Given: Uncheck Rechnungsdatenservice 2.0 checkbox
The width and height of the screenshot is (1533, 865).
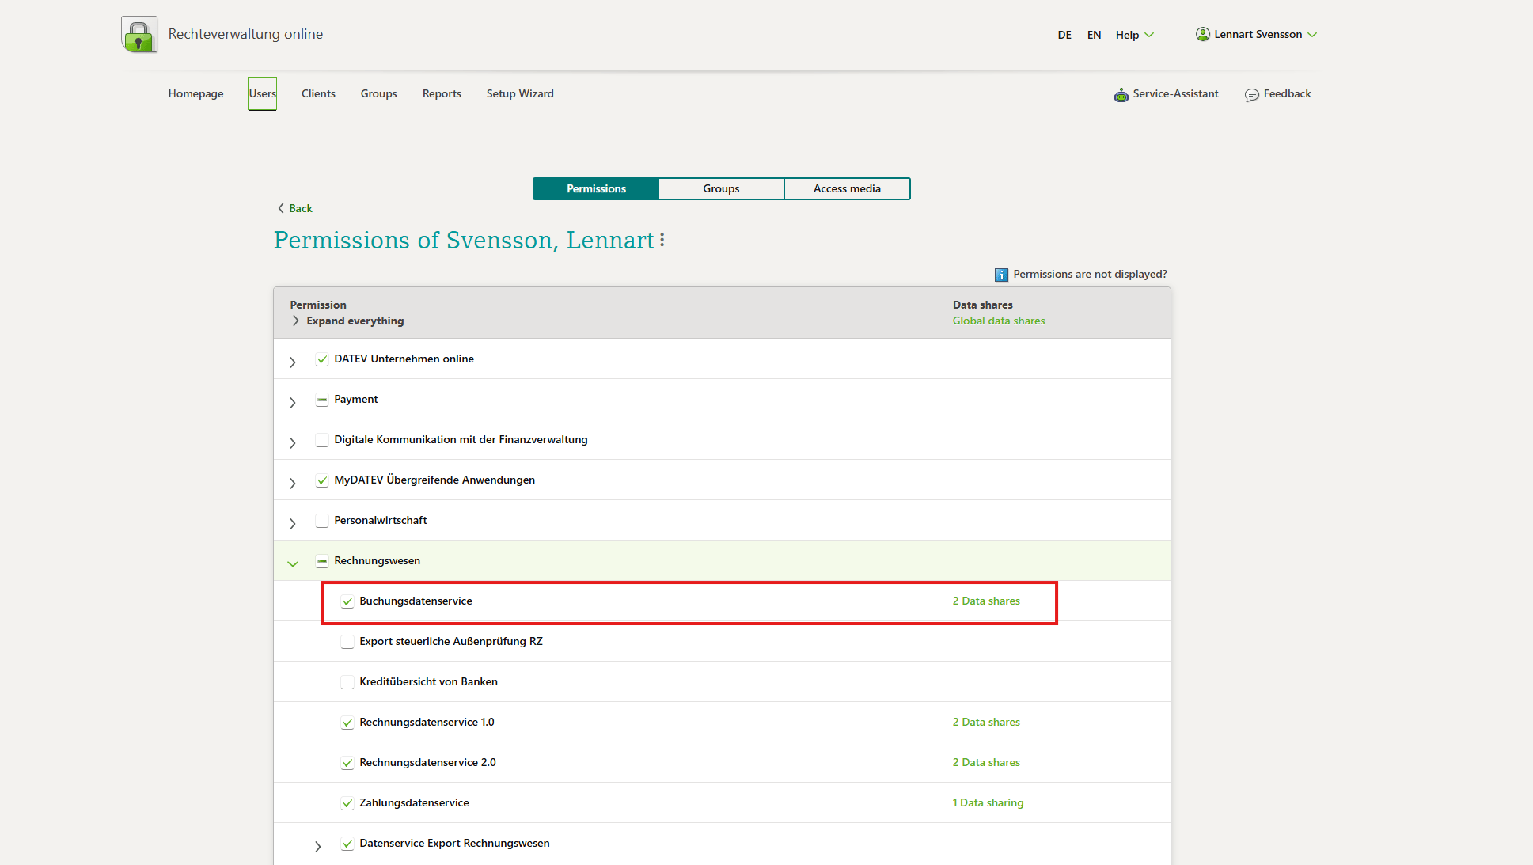Looking at the screenshot, I should coord(347,763).
